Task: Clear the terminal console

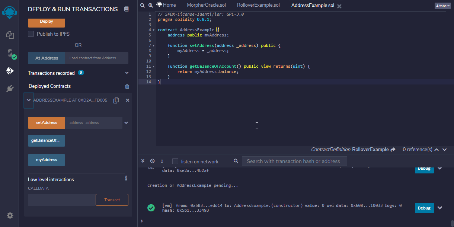Action: tap(152, 161)
